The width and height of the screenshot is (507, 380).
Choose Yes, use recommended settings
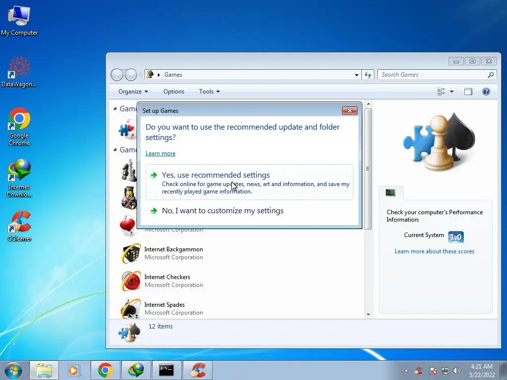250,182
